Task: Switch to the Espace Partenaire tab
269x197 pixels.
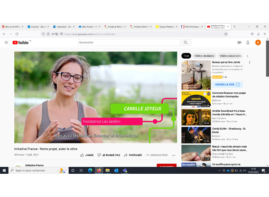Action: pos(167,27)
